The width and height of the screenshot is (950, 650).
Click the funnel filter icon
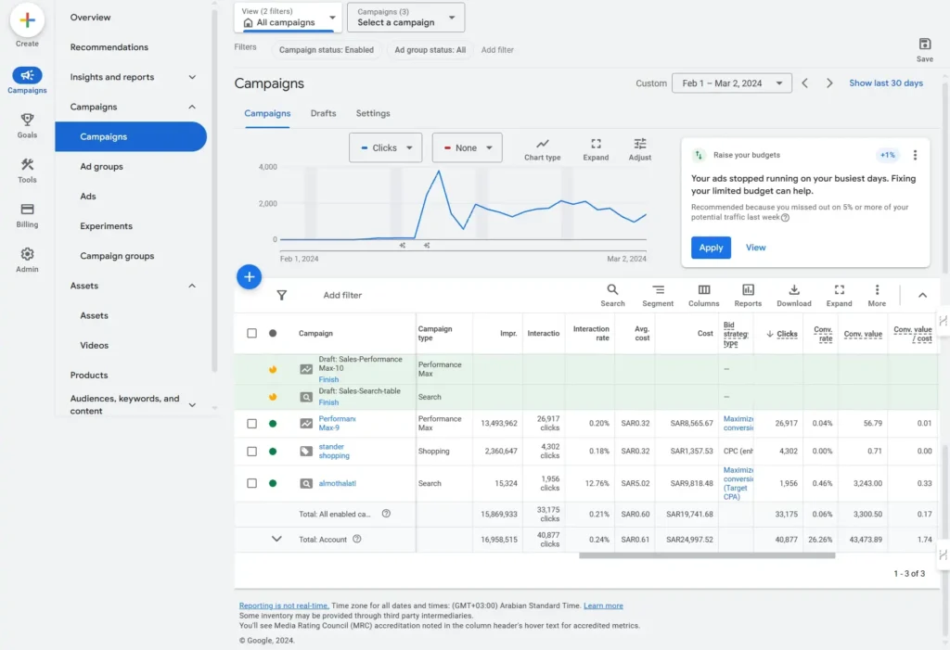282,295
